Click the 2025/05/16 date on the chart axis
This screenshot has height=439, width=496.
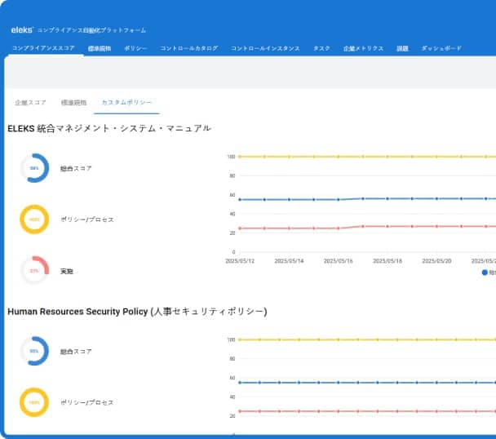[x=339, y=261]
